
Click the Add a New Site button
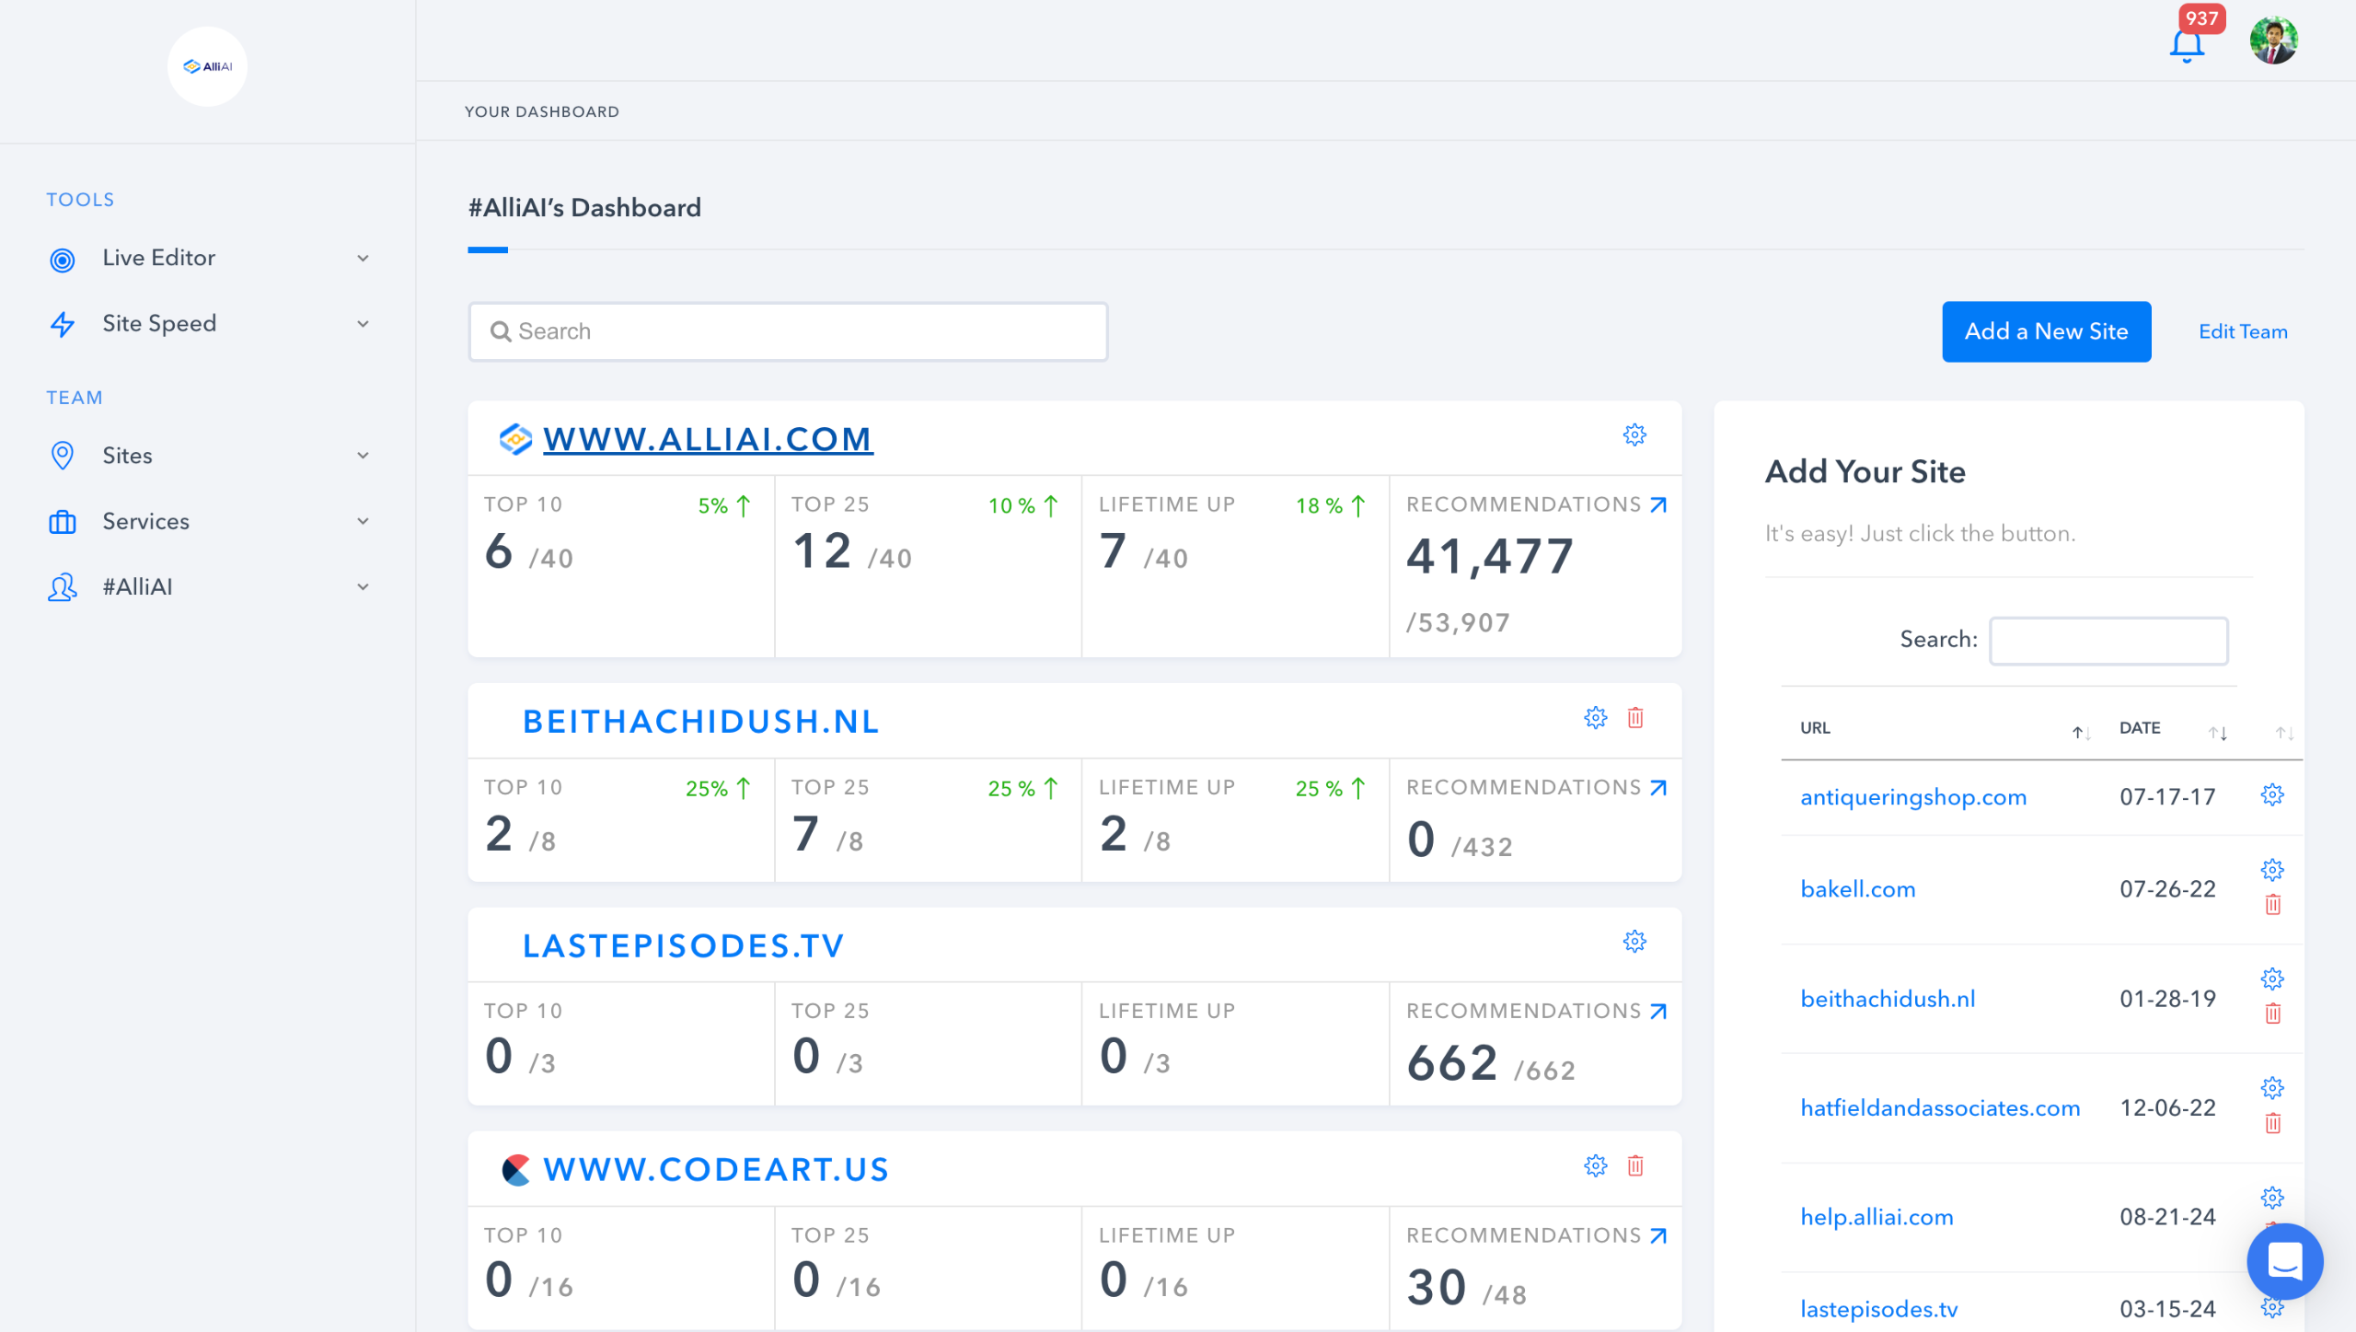pos(2046,331)
